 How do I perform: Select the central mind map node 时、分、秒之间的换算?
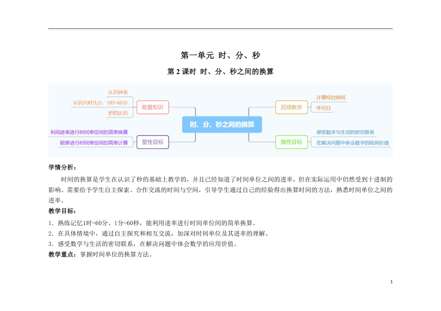(x=222, y=124)
